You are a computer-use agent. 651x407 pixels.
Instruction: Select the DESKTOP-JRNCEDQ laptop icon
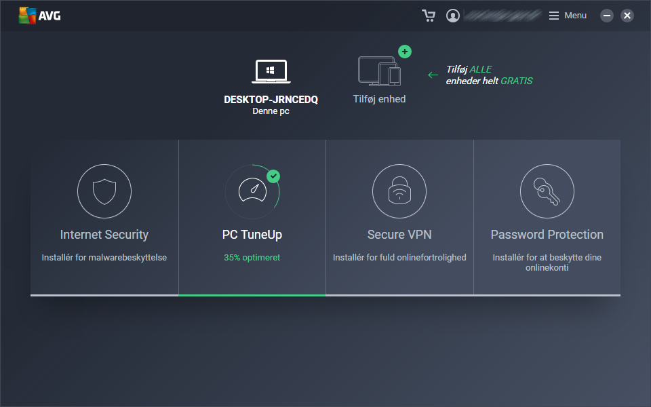271,71
